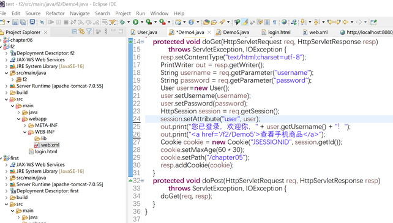Select login.html in Project Explorer
The width and height of the screenshot is (393, 223).
tap(46, 151)
